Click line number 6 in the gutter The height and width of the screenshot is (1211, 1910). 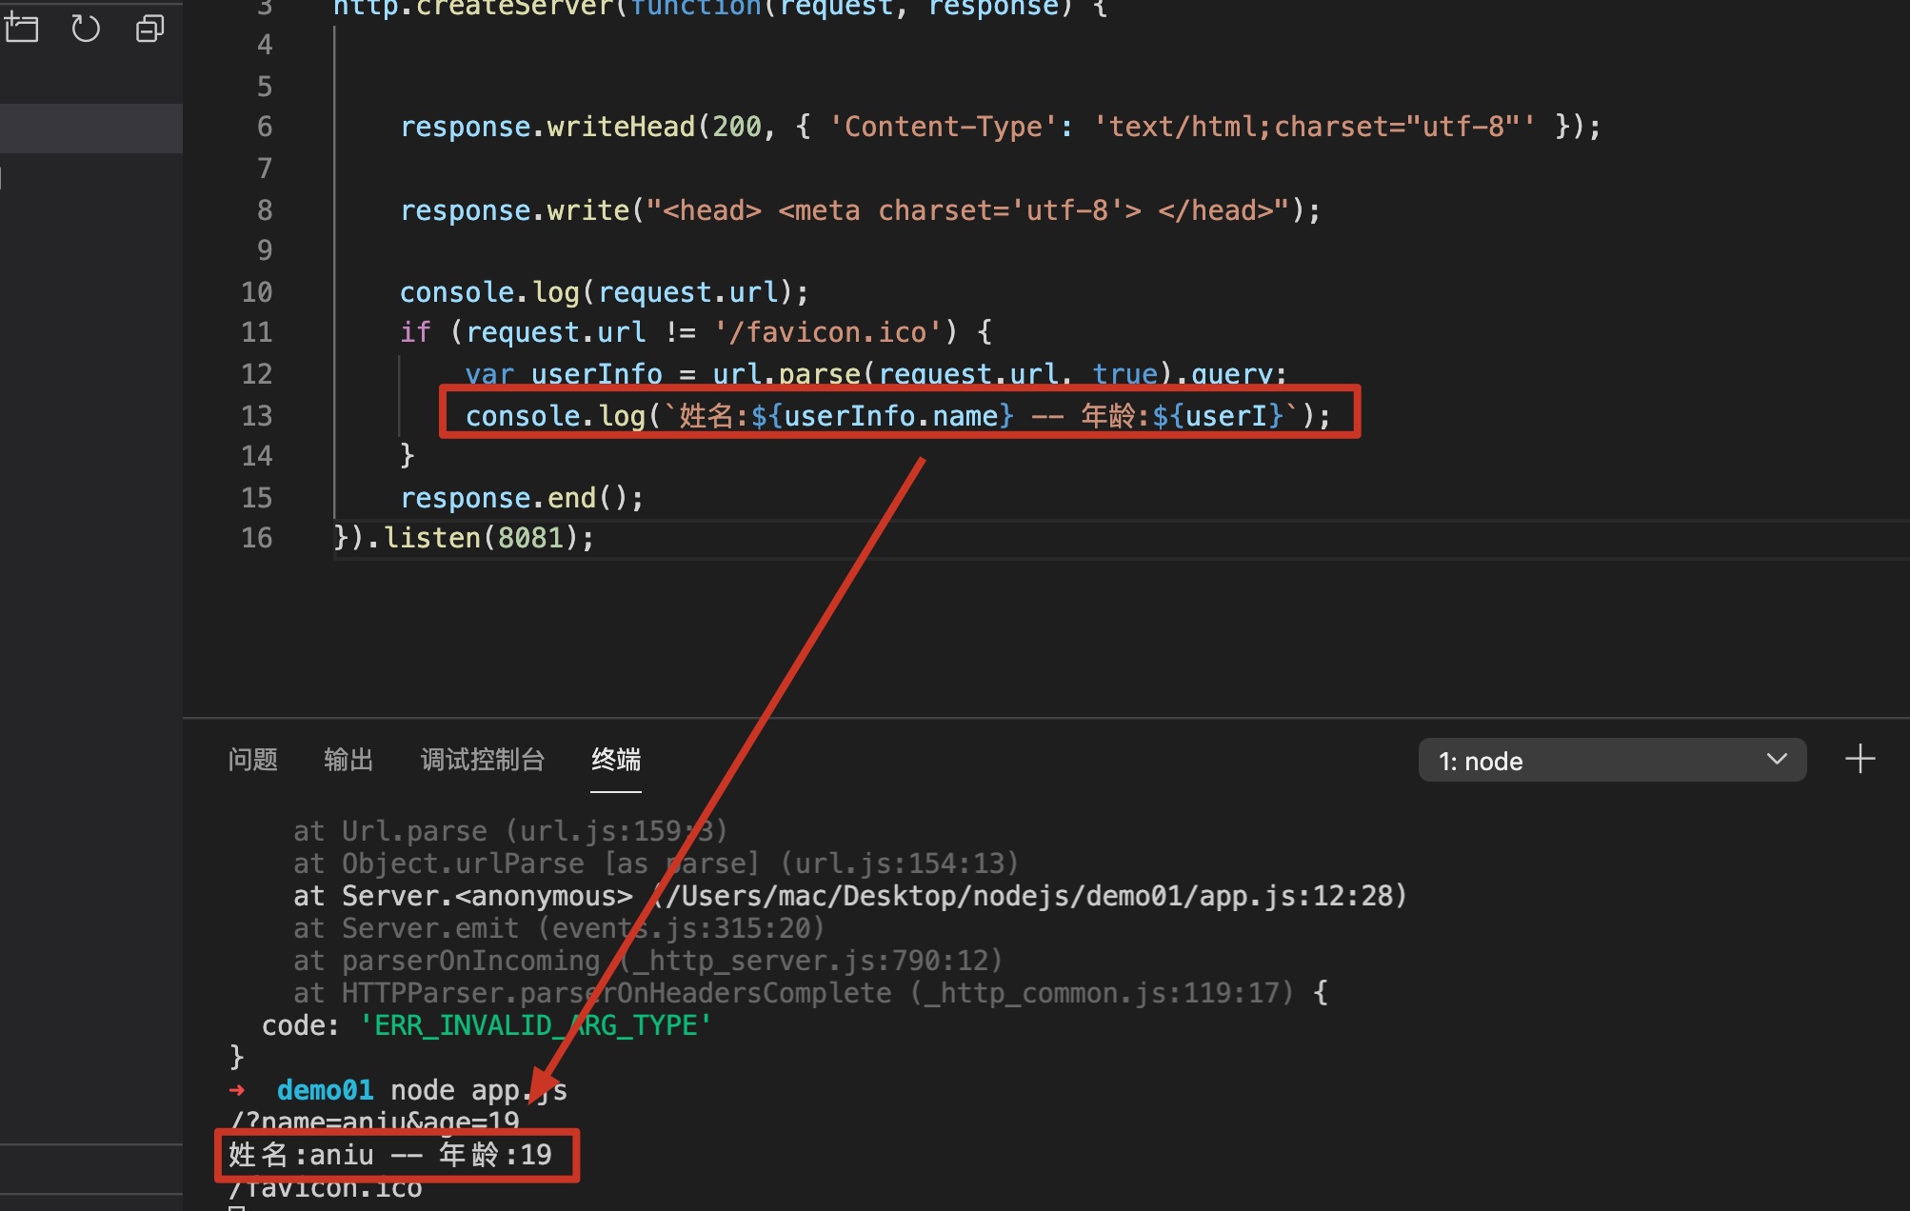pyautogui.click(x=265, y=127)
